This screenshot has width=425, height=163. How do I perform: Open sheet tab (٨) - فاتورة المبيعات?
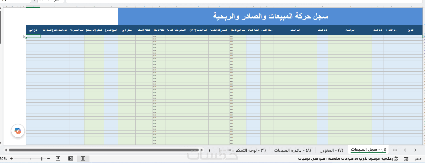[x=293, y=150]
